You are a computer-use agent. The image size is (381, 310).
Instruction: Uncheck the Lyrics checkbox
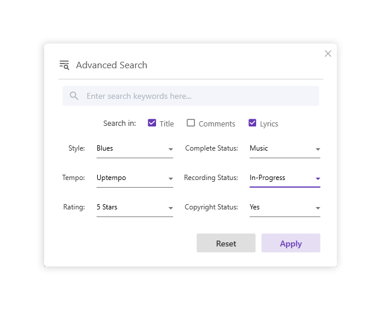pyautogui.click(x=252, y=123)
